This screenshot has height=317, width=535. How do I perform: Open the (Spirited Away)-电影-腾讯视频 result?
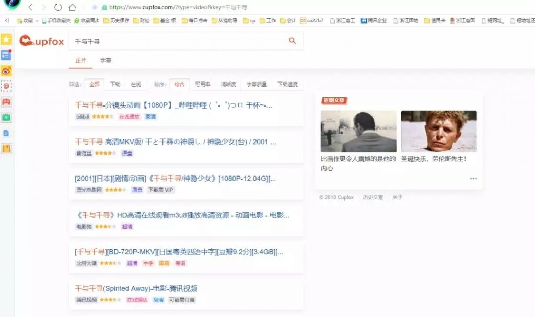click(136, 288)
